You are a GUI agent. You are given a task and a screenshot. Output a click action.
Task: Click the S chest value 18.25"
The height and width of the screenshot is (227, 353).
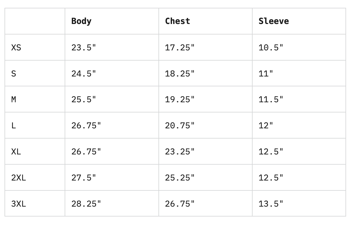point(180,73)
